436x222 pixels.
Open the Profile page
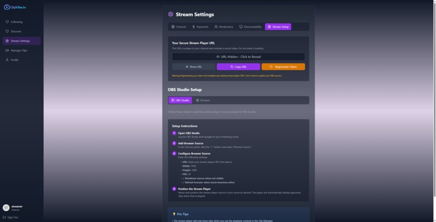click(22, 60)
